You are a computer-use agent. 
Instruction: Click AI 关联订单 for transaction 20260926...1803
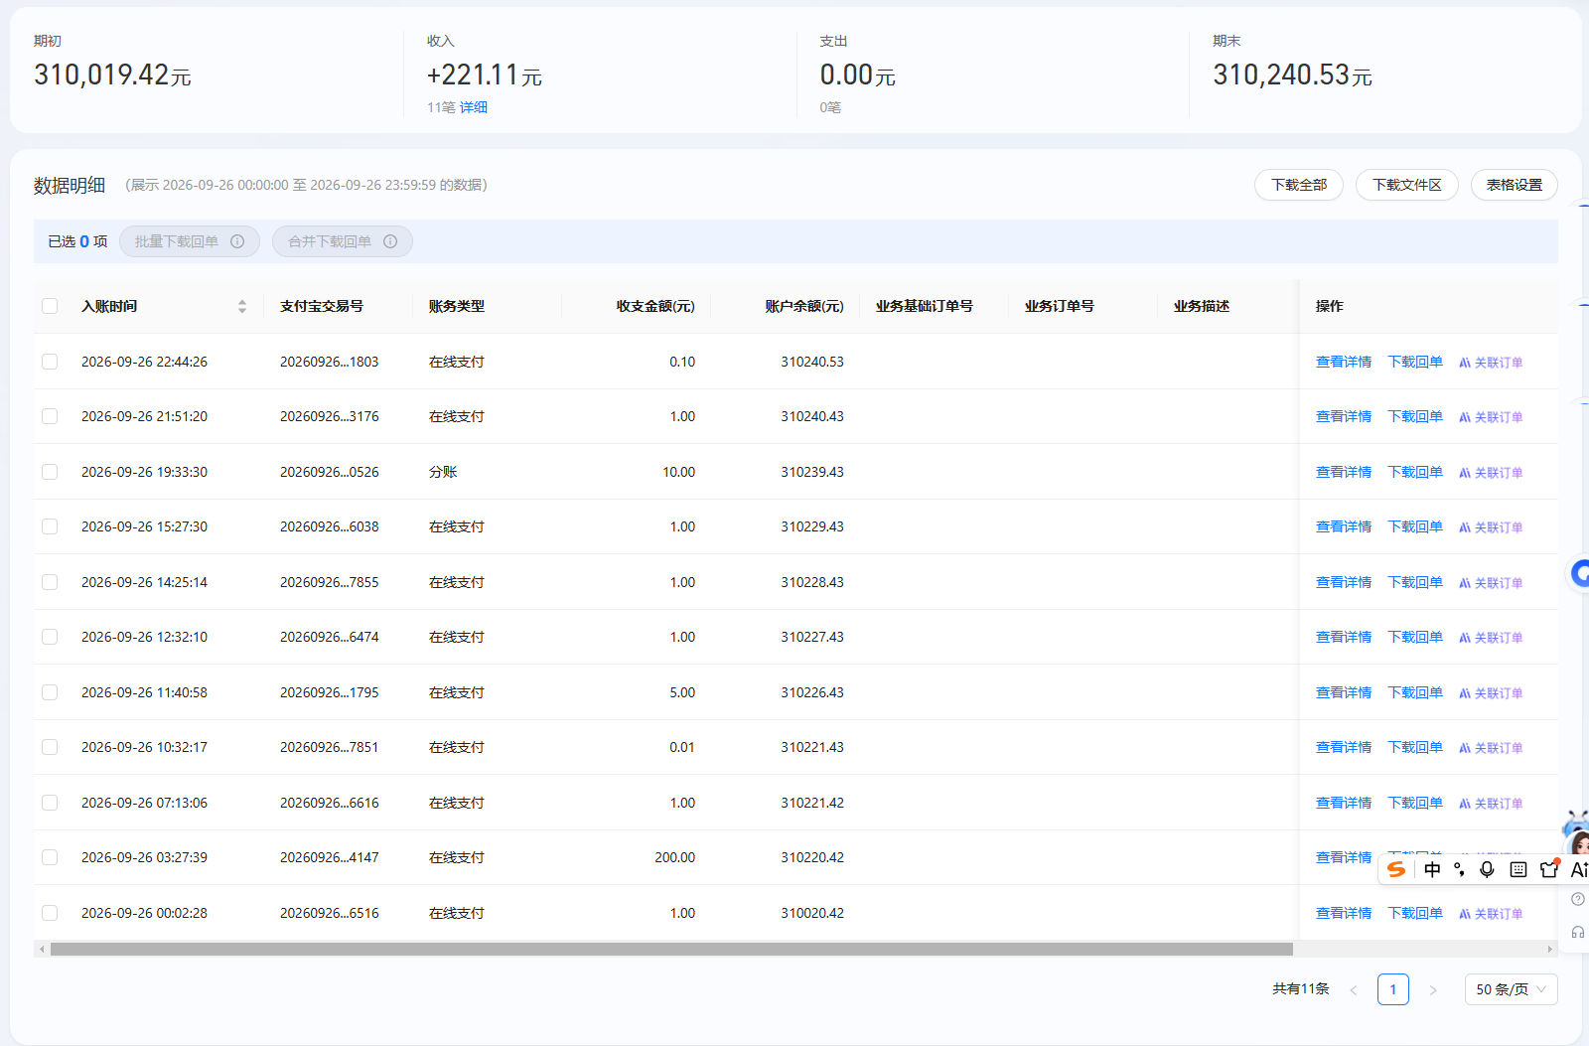click(x=1491, y=363)
